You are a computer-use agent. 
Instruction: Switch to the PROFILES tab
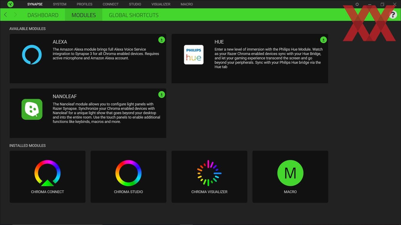tap(85, 4)
